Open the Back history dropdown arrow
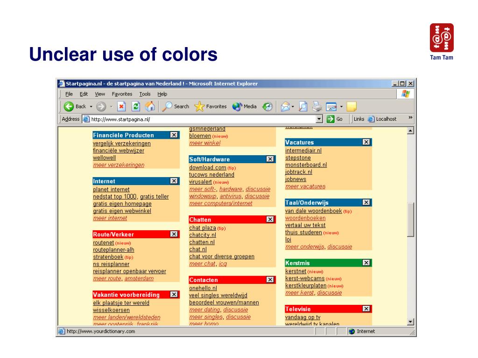The height and width of the screenshot is (358, 478). (x=91, y=107)
